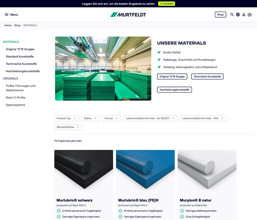Click the Anmelden login button
This screenshot has width=257, height=220.
click(167, 4)
